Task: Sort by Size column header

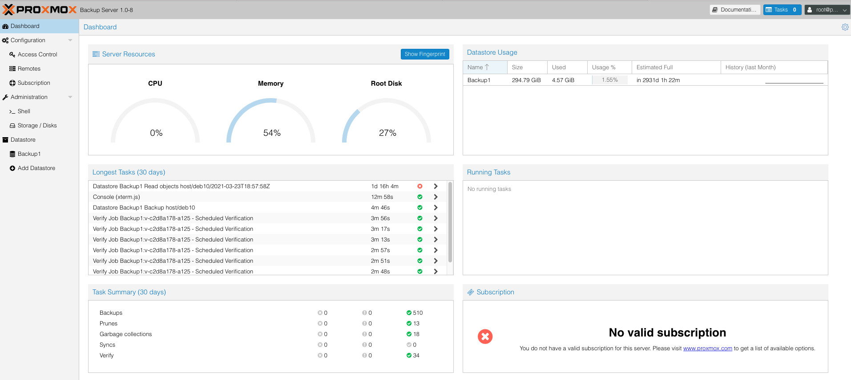Action: pos(527,67)
